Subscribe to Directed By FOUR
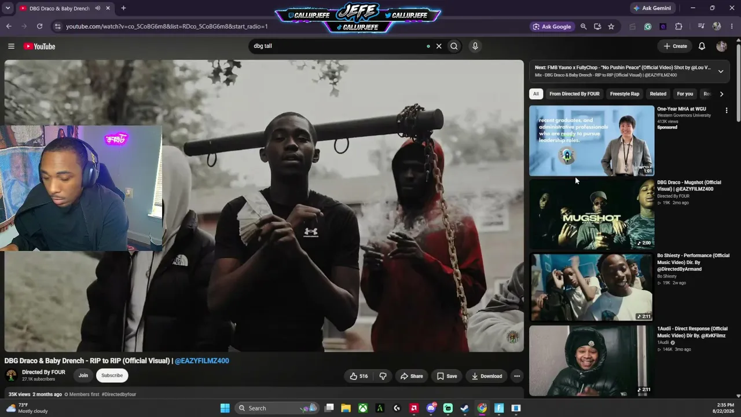741x417 pixels. pyautogui.click(x=112, y=375)
